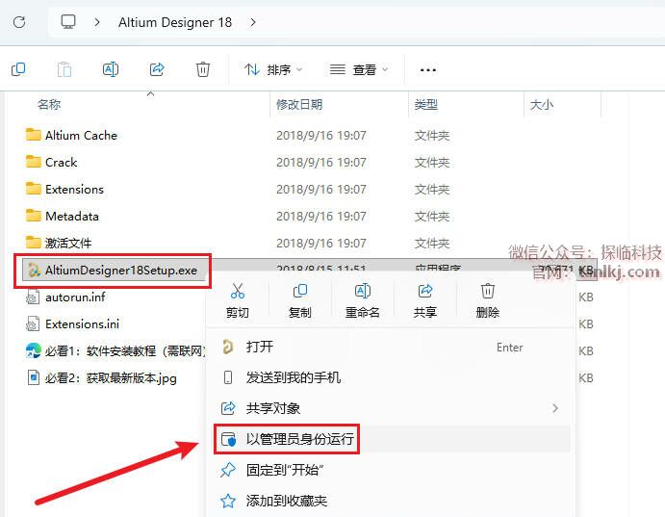Click 删除 delete icon in context menu
The image size is (665, 517).
click(x=487, y=301)
